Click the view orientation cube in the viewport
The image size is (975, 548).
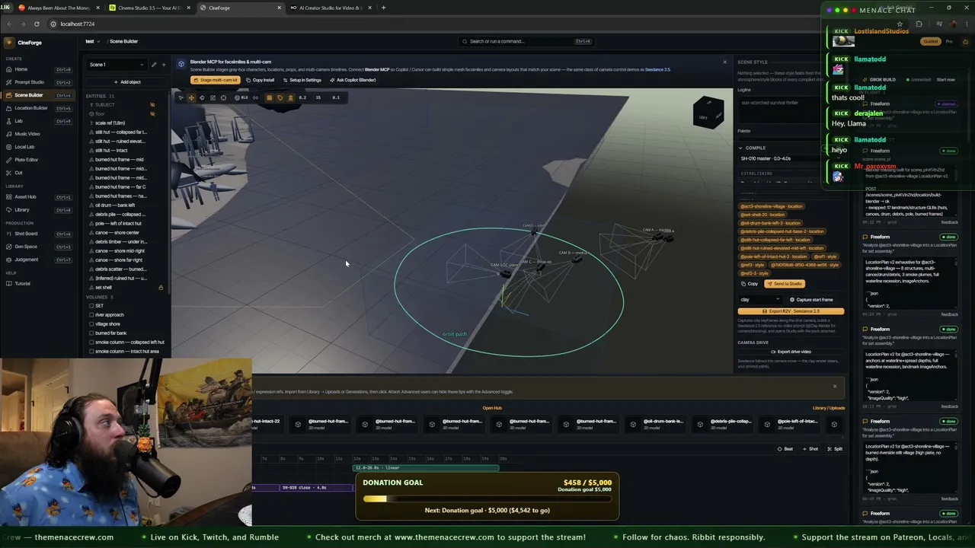pyautogui.click(x=708, y=113)
